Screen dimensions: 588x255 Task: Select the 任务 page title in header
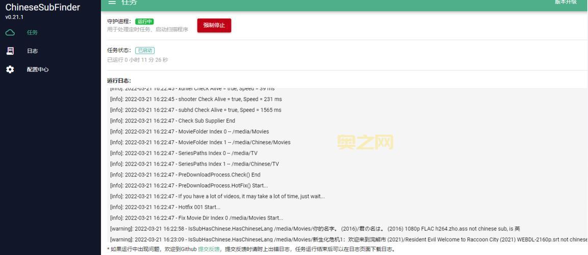click(x=130, y=2)
